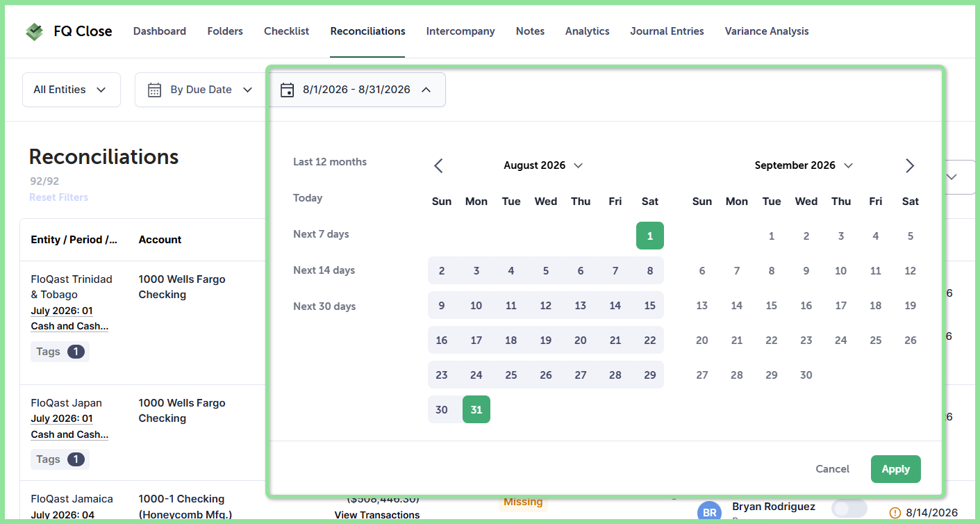Image resolution: width=980 pixels, height=524 pixels.
Task: Toggle the switch next to Bryan Rodriguez
Action: (x=849, y=509)
